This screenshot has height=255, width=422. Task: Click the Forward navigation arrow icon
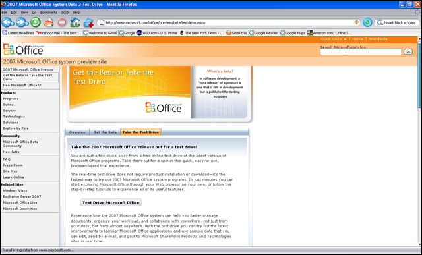coord(22,22)
